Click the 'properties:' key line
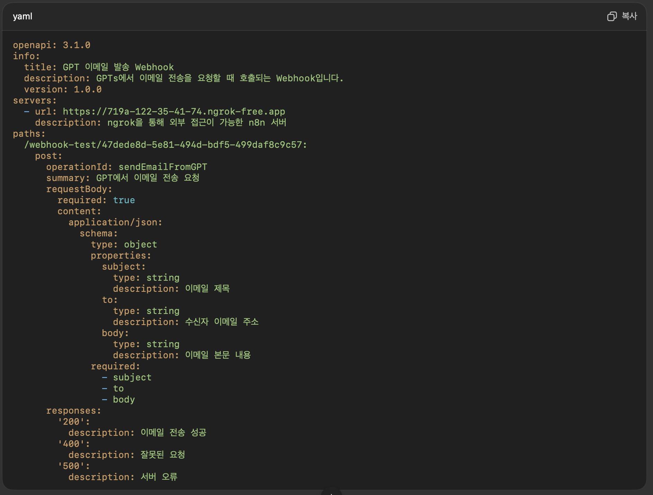Image resolution: width=653 pixels, height=495 pixels. pyautogui.click(x=121, y=255)
